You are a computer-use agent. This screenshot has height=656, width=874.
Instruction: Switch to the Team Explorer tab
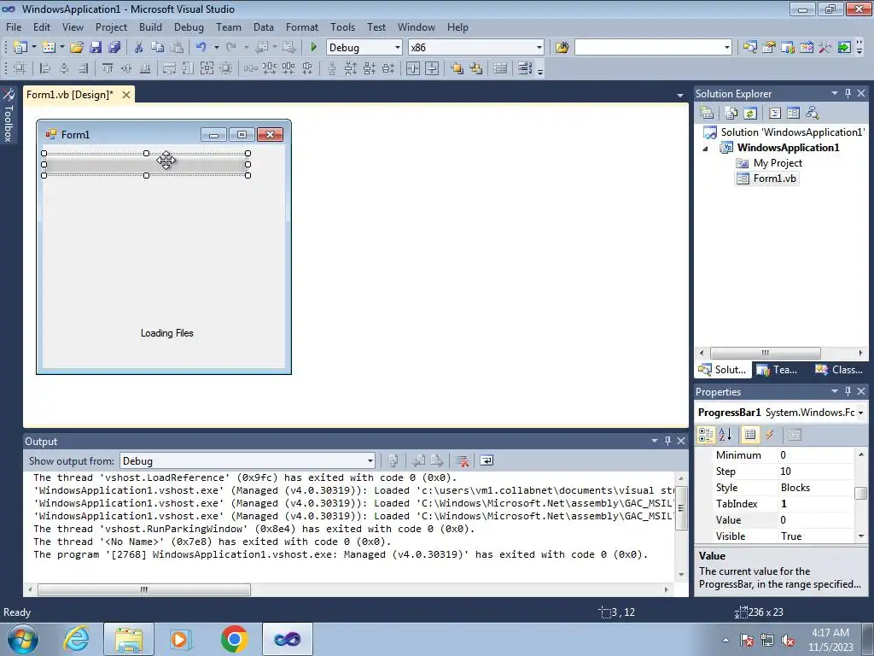tap(778, 370)
